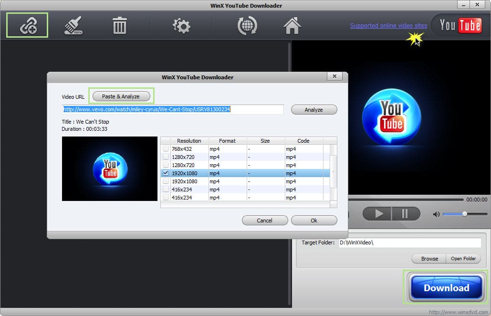The image size is (491, 316).
Task: Pause the preview player
Action: 406,214
